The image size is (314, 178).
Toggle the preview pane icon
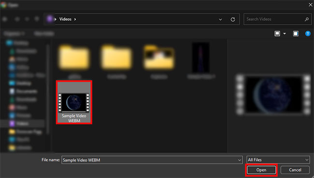click(296, 34)
